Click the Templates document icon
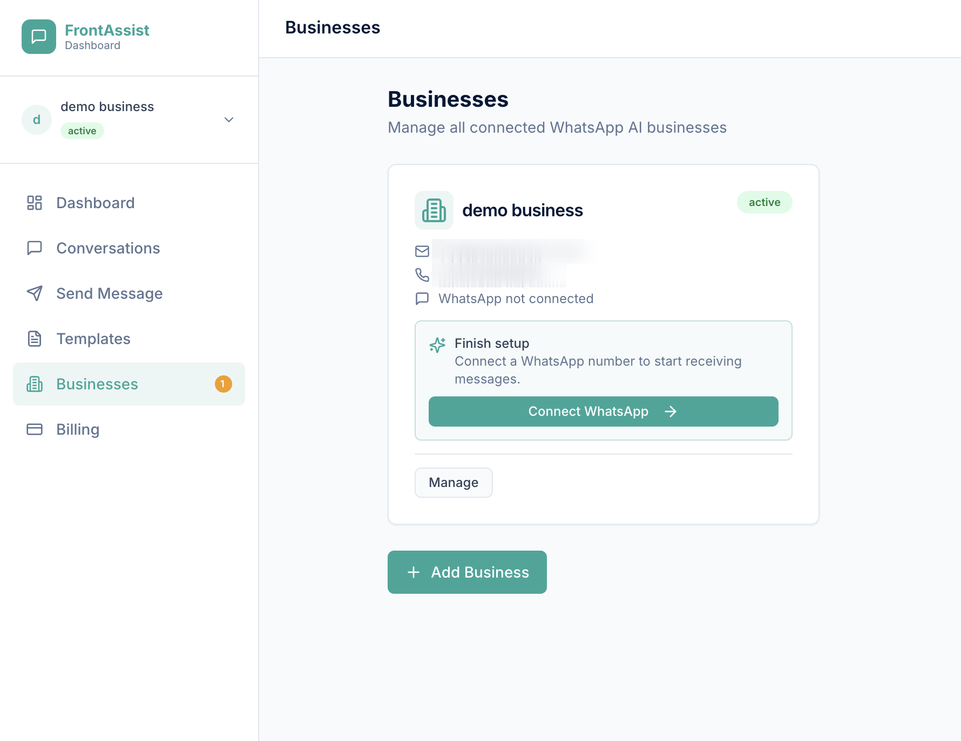The height and width of the screenshot is (741, 961). pyautogui.click(x=35, y=339)
